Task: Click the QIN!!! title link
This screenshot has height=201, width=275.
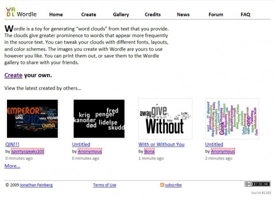Action: click(12, 144)
